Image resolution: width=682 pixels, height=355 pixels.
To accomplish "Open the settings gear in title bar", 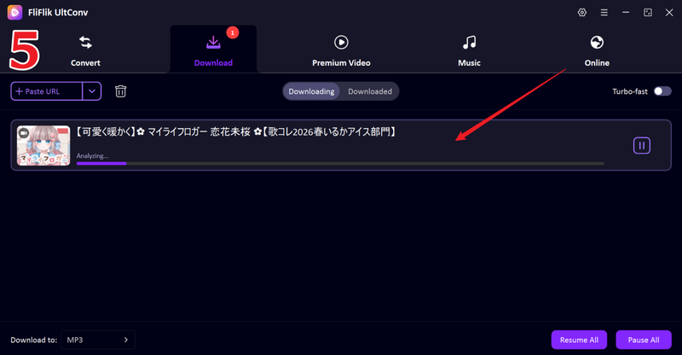I will [582, 13].
